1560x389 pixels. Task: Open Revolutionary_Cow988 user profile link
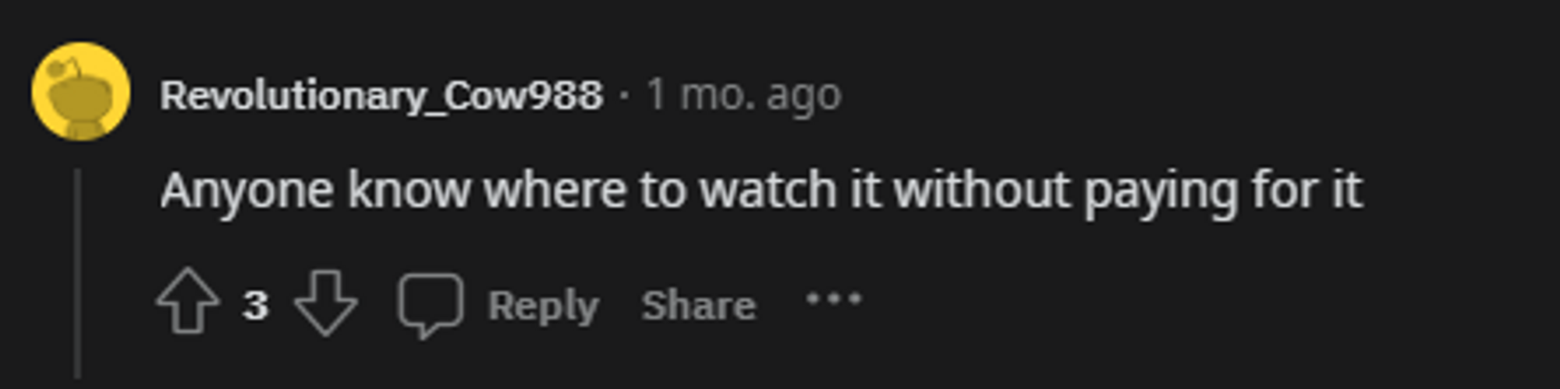(x=381, y=96)
